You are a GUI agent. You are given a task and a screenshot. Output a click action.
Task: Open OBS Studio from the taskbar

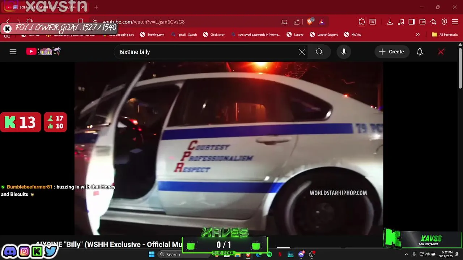(x=312, y=255)
